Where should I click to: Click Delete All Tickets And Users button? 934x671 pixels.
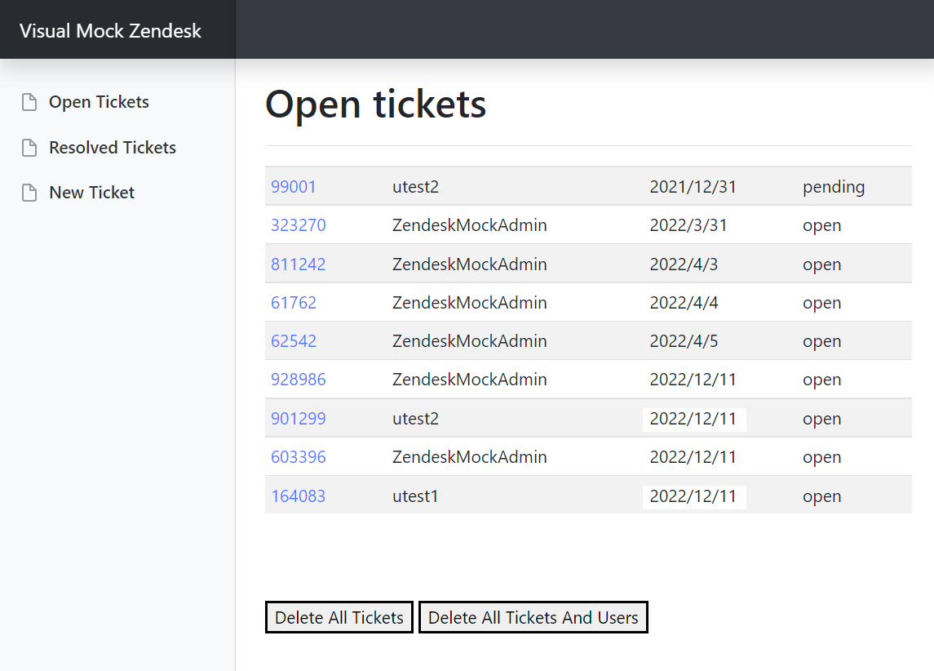[x=533, y=617]
